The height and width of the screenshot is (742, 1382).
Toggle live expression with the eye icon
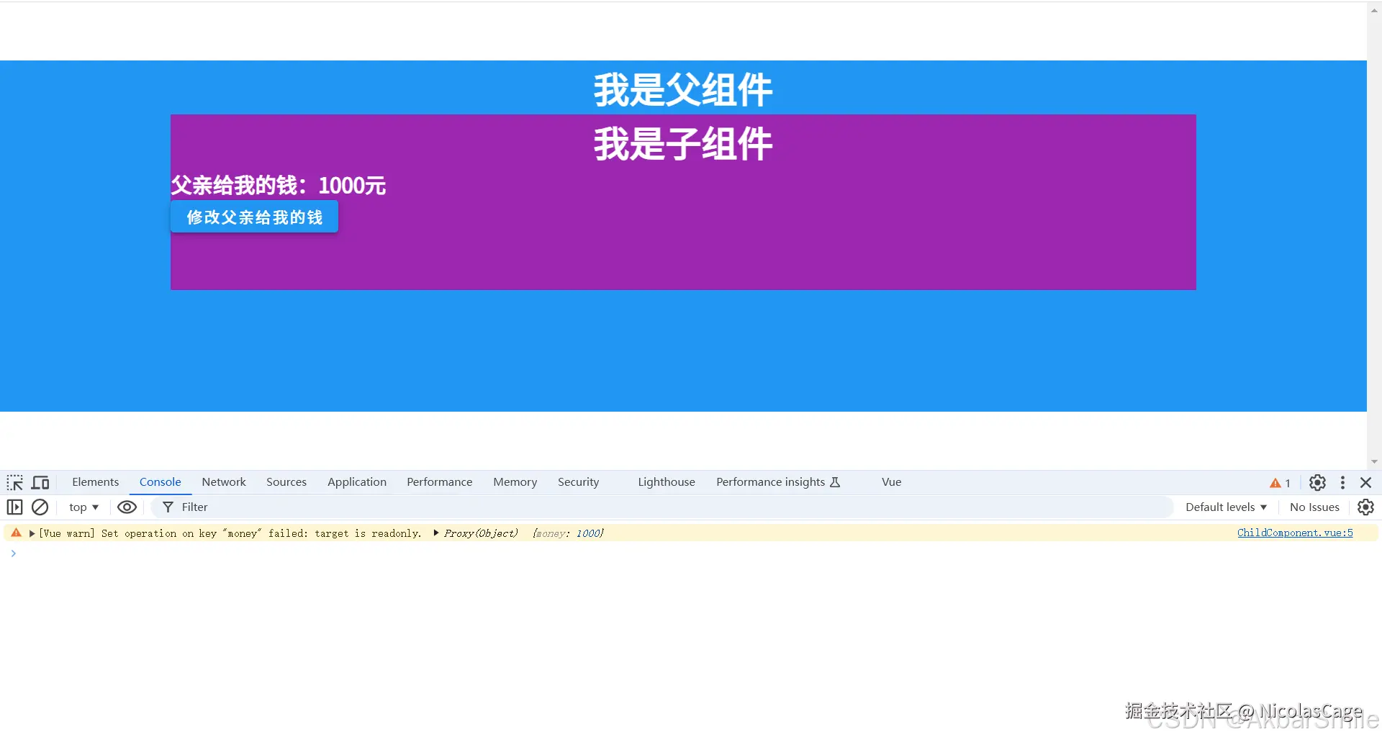tap(127, 507)
